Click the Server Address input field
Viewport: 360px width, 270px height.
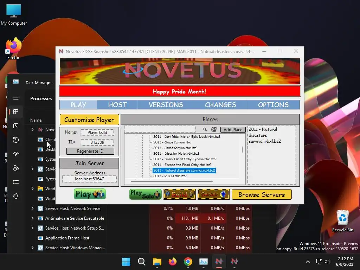point(89,179)
